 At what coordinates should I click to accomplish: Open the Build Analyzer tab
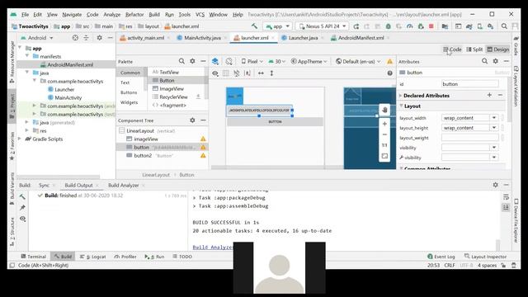123,185
